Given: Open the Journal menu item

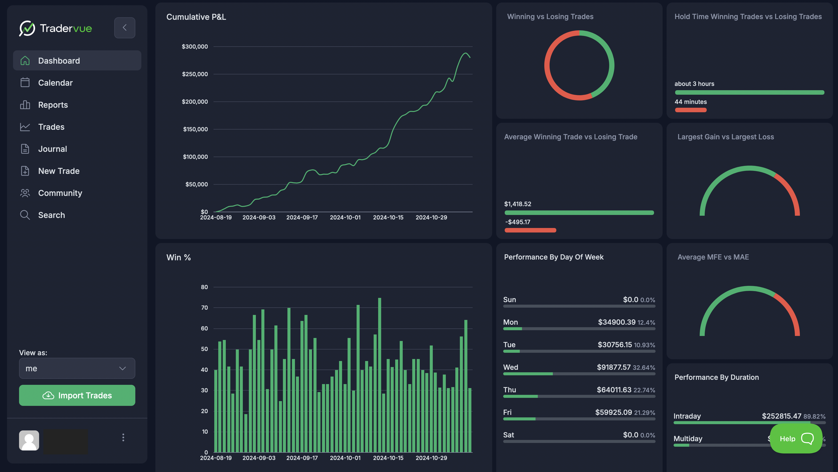Looking at the screenshot, I should (52, 149).
